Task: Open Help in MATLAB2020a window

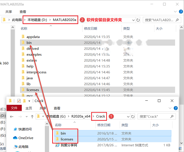Action: pyautogui.click(x=181, y=12)
